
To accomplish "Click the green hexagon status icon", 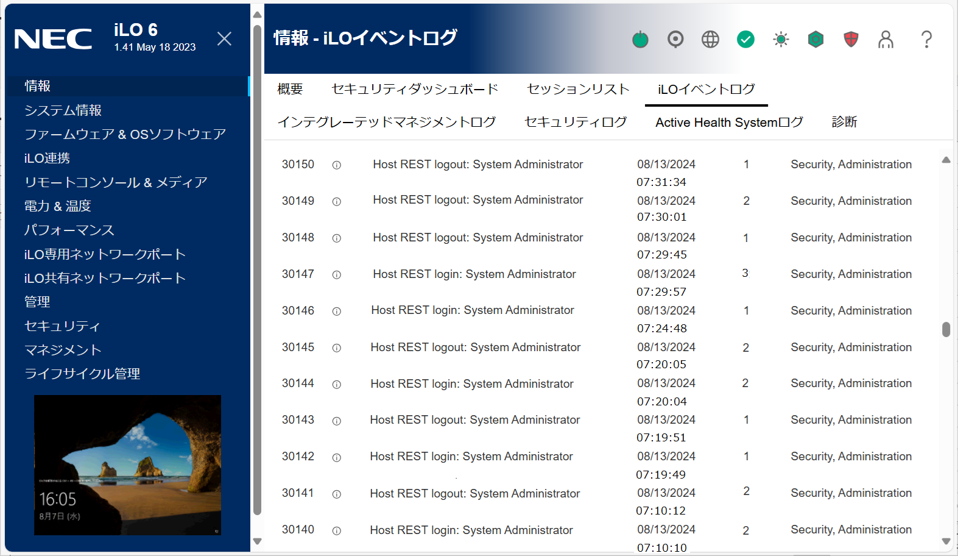I will (x=815, y=40).
